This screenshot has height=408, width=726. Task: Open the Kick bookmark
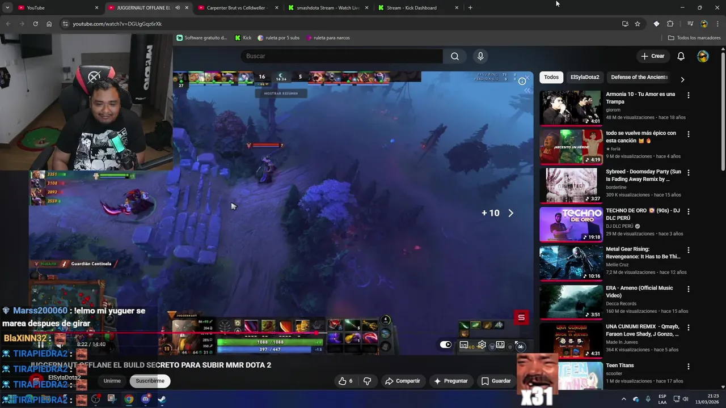tap(243, 38)
